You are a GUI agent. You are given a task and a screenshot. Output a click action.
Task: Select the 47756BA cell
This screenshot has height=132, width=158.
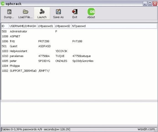44,56
